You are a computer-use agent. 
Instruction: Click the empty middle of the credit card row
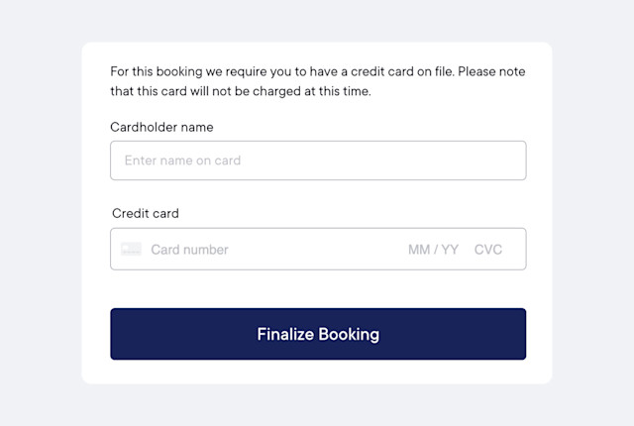tap(315, 250)
